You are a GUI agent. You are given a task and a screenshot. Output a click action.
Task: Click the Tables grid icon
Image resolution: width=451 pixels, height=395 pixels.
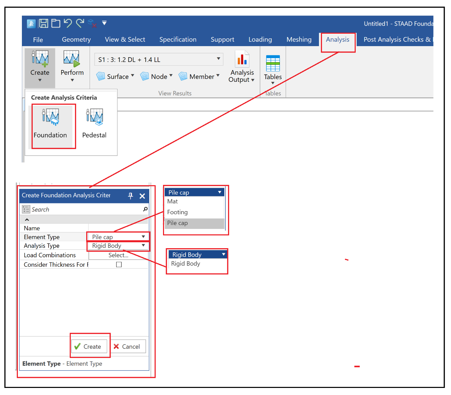[x=273, y=63]
